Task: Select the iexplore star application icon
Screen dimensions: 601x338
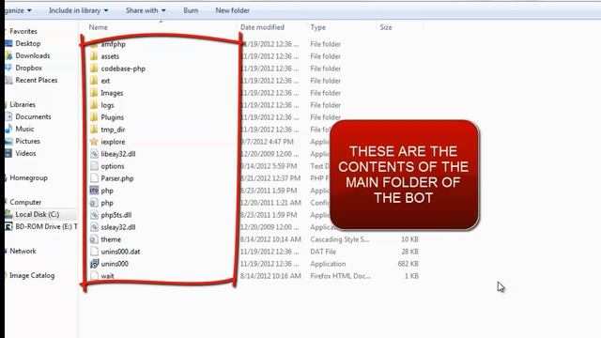Action: [94, 142]
